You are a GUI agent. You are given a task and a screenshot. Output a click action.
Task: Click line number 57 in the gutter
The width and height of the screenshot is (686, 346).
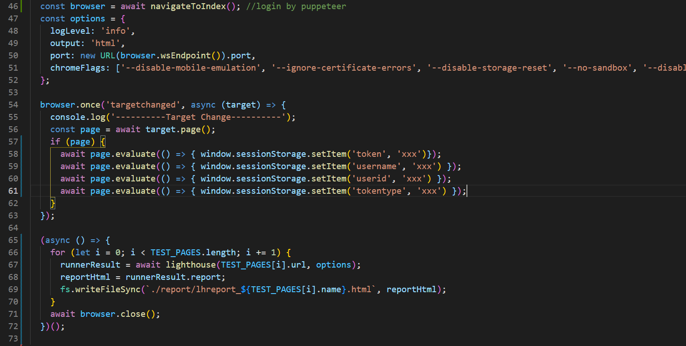[13, 142]
